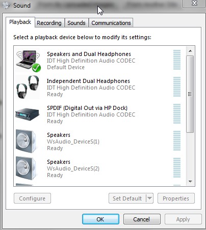Select the SPDIF digital receiver icon
The image size is (206, 230).
pos(27,114)
